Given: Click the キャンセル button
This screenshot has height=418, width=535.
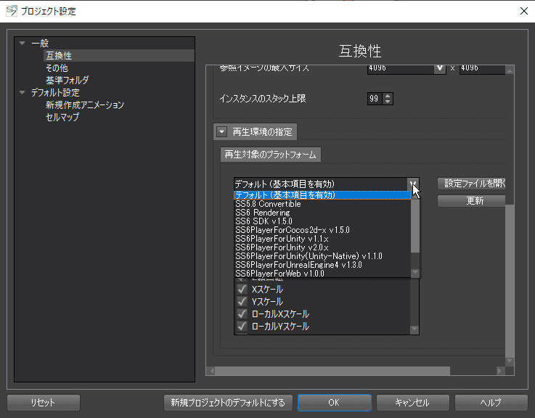Looking at the screenshot, I should point(413,403).
